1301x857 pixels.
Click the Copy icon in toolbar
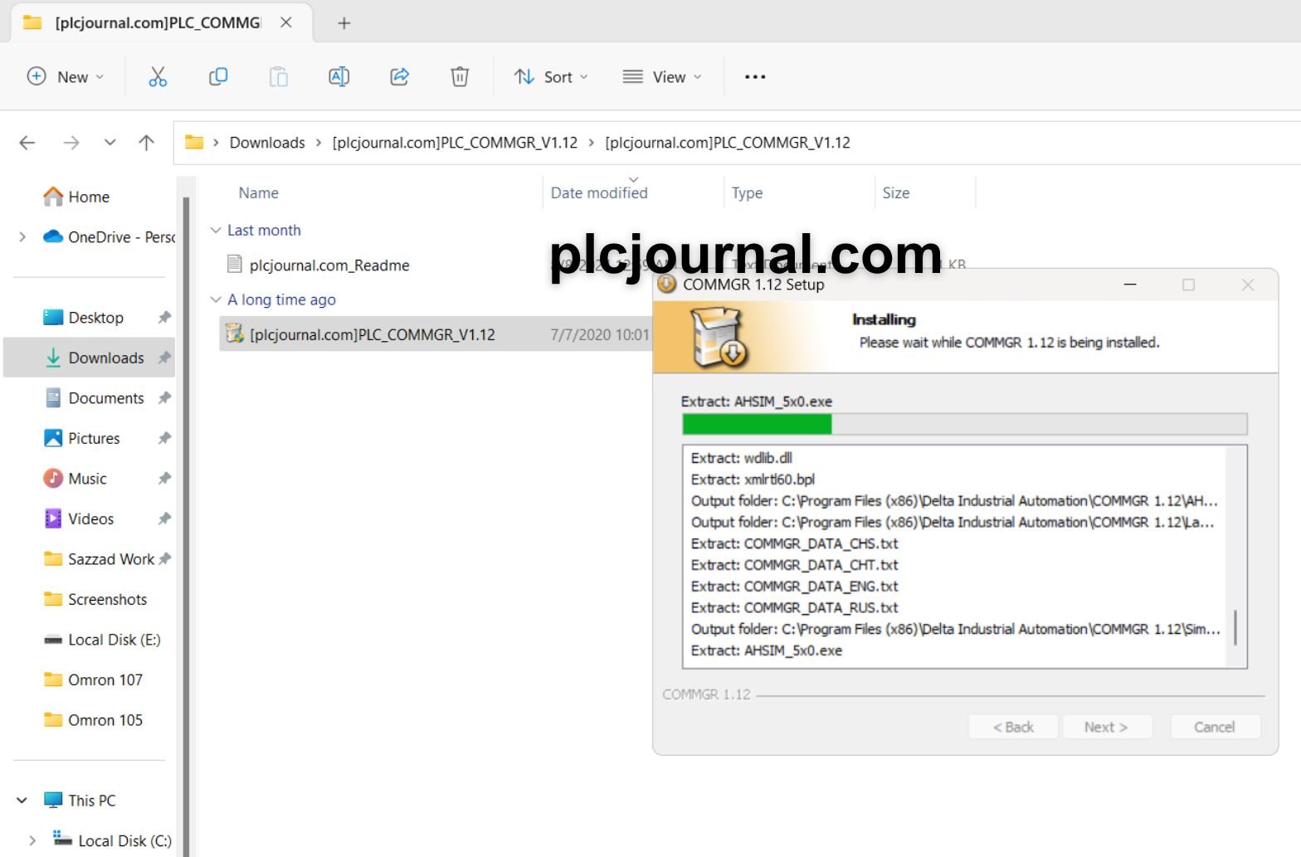218,77
